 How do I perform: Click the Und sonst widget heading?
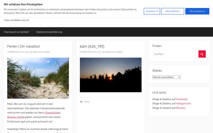pos(159,93)
